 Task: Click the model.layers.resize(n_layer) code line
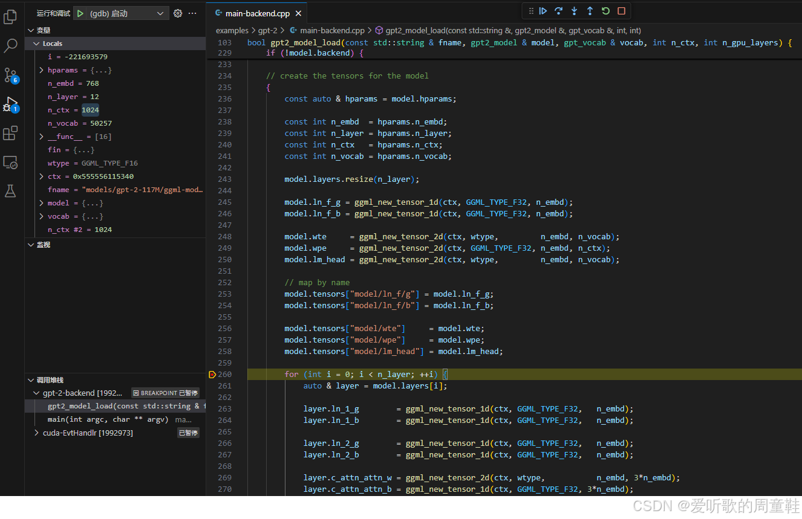351,179
